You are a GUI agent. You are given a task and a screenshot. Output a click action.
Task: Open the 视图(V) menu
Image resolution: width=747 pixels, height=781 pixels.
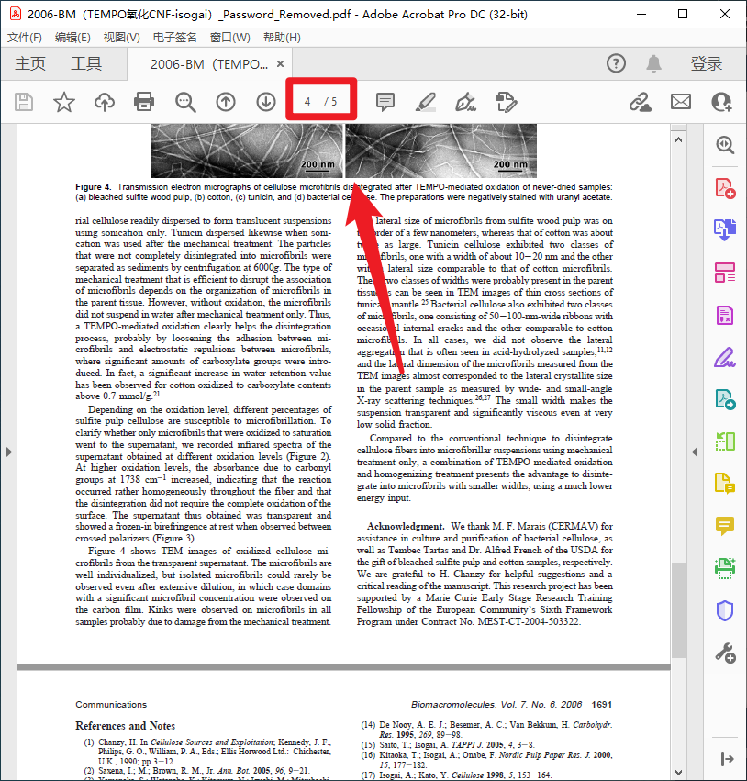[121, 38]
